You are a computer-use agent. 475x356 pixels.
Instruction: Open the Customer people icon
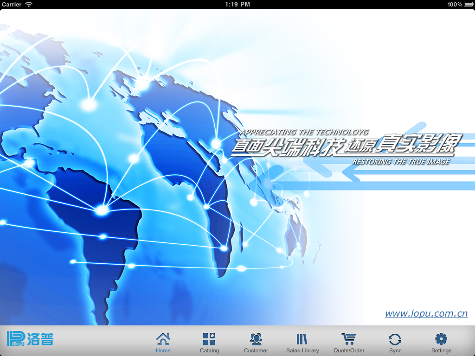pyautogui.click(x=256, y=339)
